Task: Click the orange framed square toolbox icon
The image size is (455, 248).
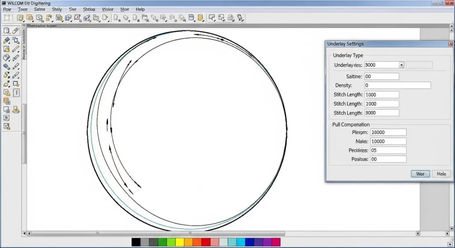Action: pos(7,101)
